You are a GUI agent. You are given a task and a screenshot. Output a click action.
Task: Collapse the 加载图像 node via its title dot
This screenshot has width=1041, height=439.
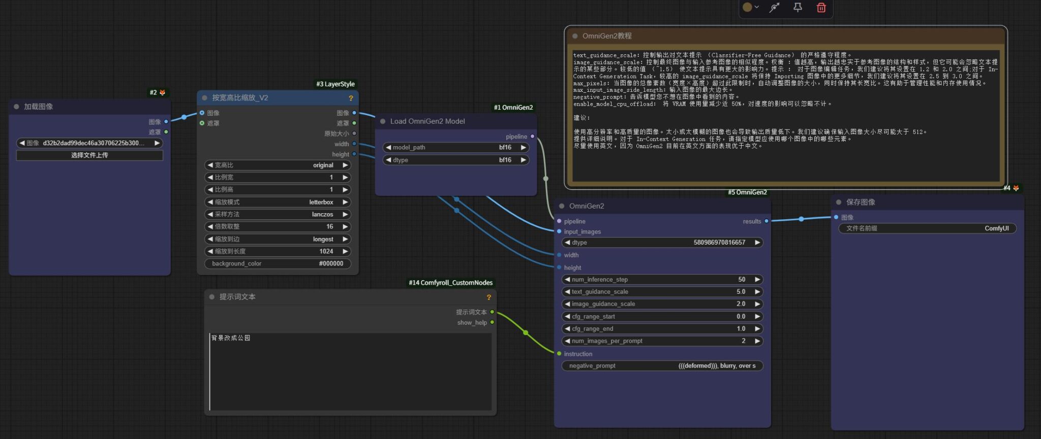(16, 107)
